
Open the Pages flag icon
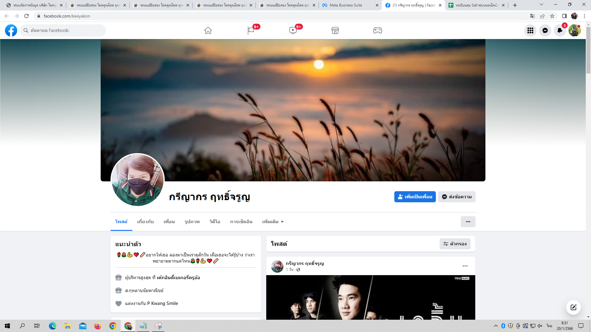point(251,30)
